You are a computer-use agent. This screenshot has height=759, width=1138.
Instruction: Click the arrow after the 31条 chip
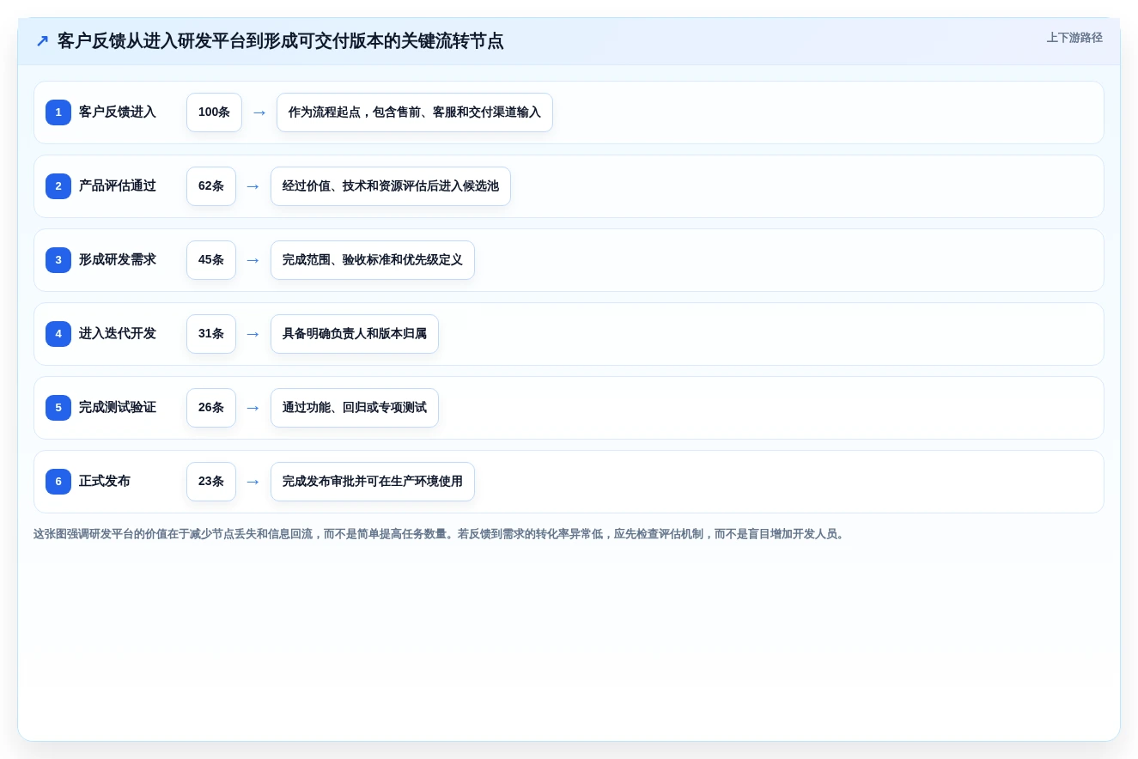click(253, 334)
